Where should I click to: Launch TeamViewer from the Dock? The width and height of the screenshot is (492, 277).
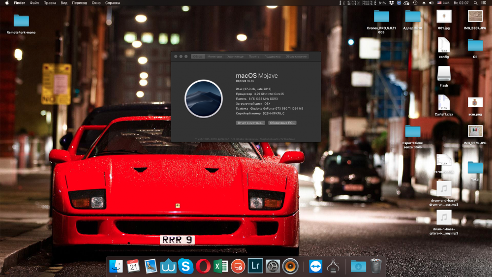tap(315, 266)
